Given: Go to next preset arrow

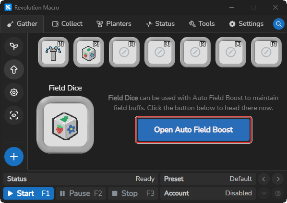Looking at the screenshot, I should [278, 179].
